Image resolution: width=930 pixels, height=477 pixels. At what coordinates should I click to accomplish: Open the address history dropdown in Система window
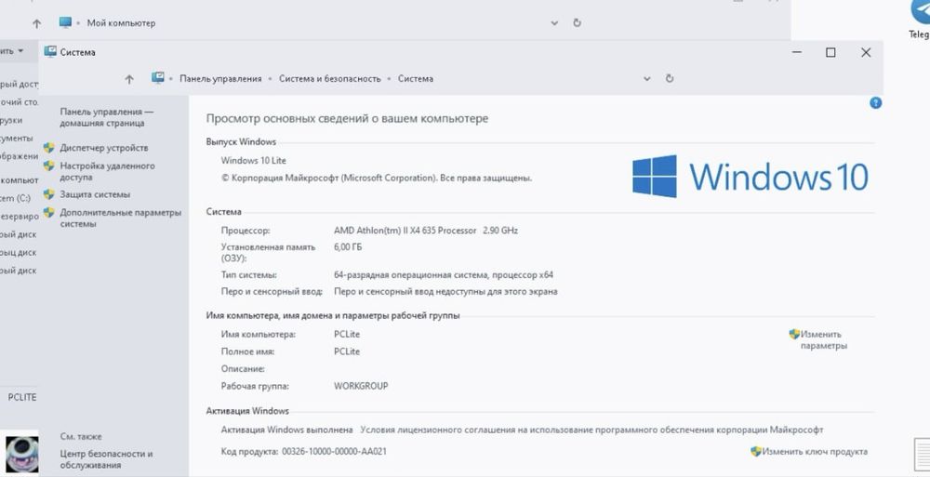tap(647, 78)
